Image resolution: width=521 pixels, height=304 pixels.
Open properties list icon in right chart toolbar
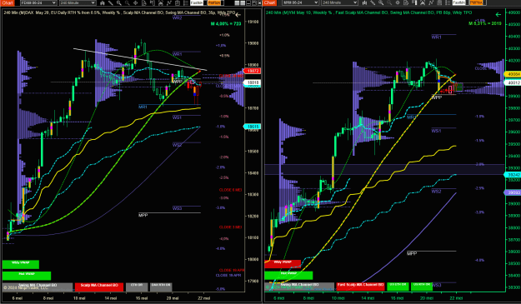448,2
